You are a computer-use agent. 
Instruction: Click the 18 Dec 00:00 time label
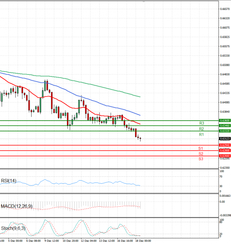pos(143,241)
